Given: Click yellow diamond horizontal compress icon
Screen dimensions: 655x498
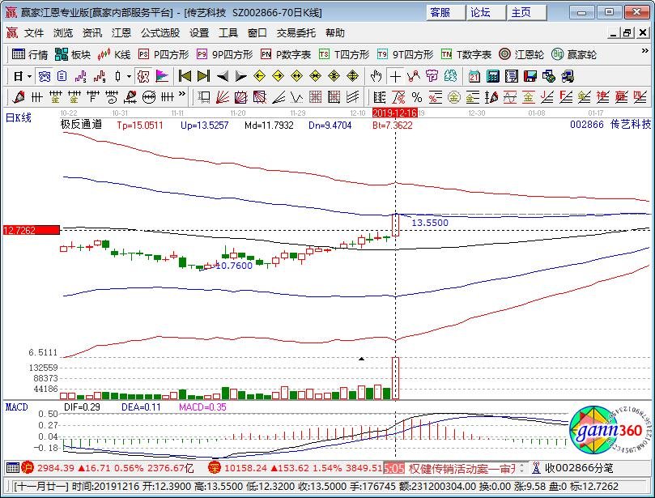Looking at the screenshot, I should pos(316,76).
